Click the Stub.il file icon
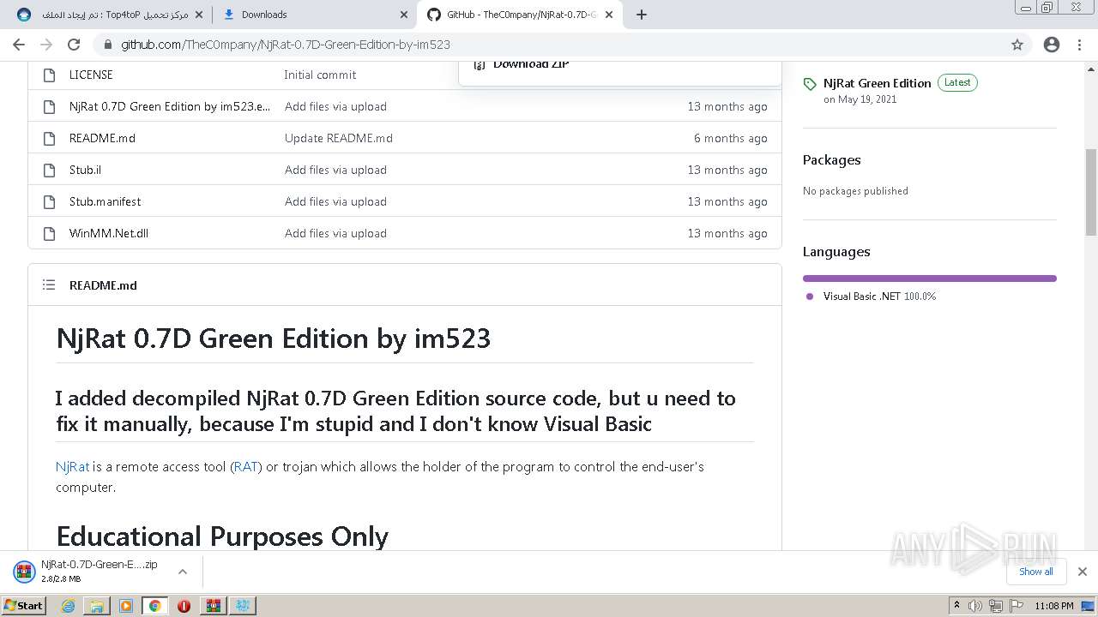1098x617 pixels. (x=49, y=170)
